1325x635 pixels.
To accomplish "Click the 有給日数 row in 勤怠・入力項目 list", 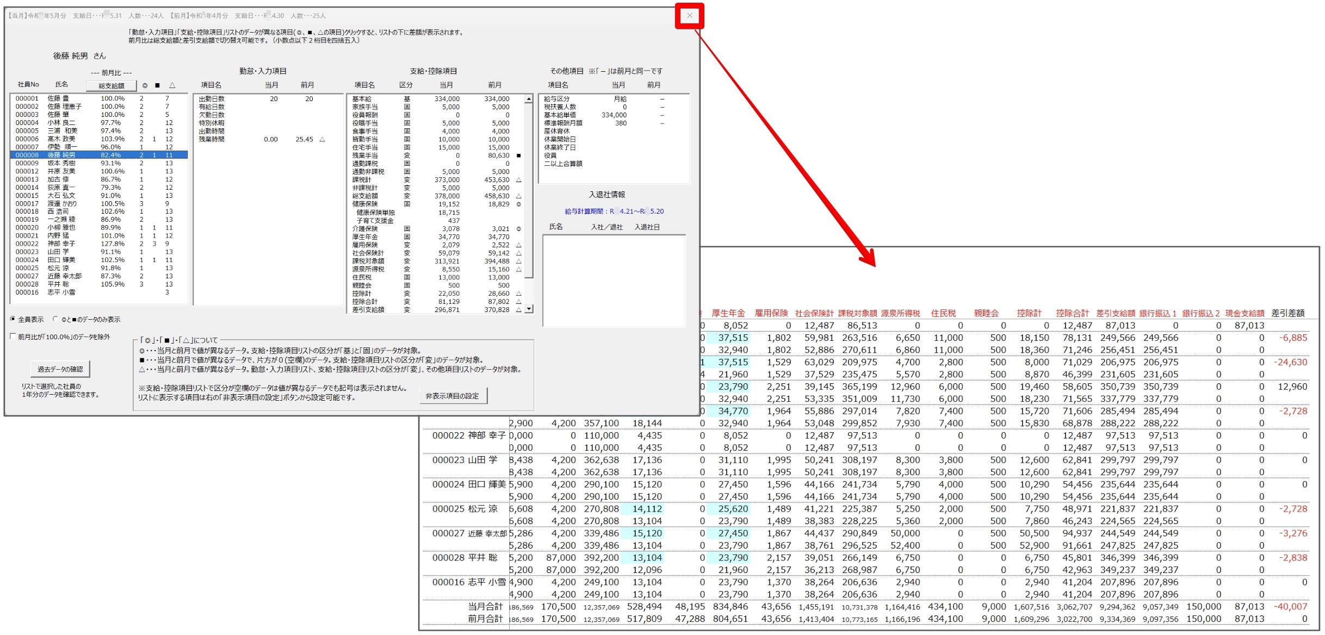I will pyautogui.click(x=268, y=107).
